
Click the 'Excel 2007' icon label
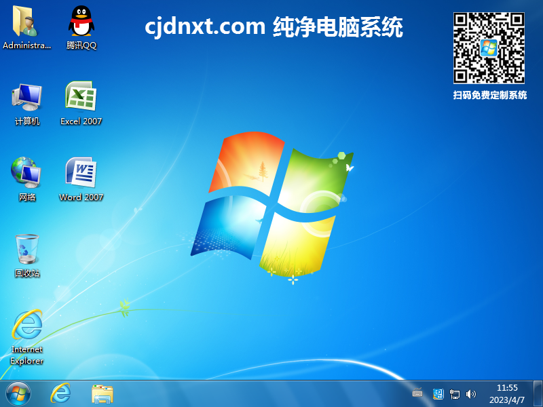coord(81,121)
